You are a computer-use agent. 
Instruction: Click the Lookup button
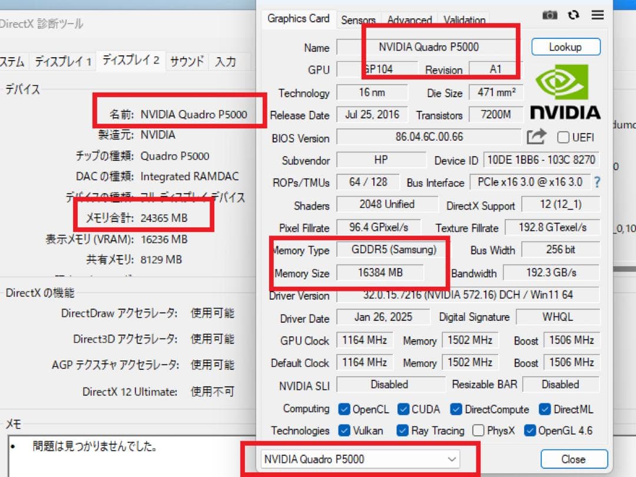[565, 47]
